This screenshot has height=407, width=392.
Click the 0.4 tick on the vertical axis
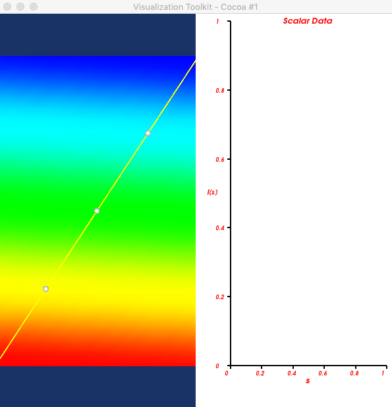220,228
